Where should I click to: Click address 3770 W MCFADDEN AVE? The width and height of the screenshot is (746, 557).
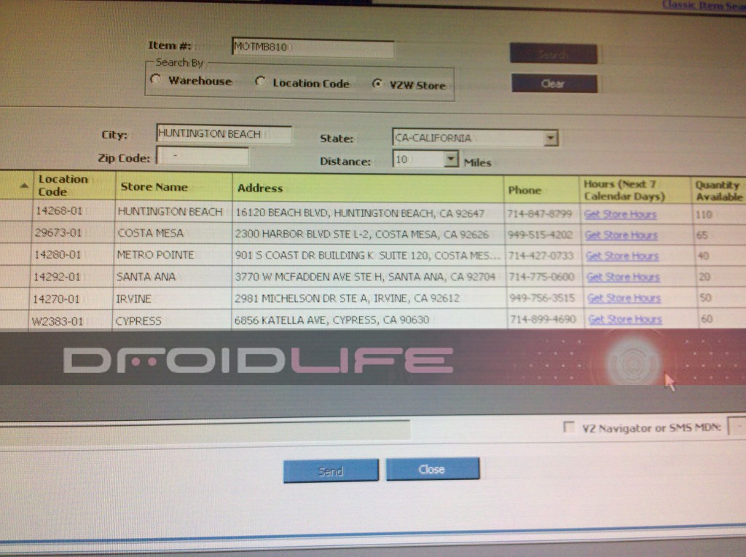(365, 277)
